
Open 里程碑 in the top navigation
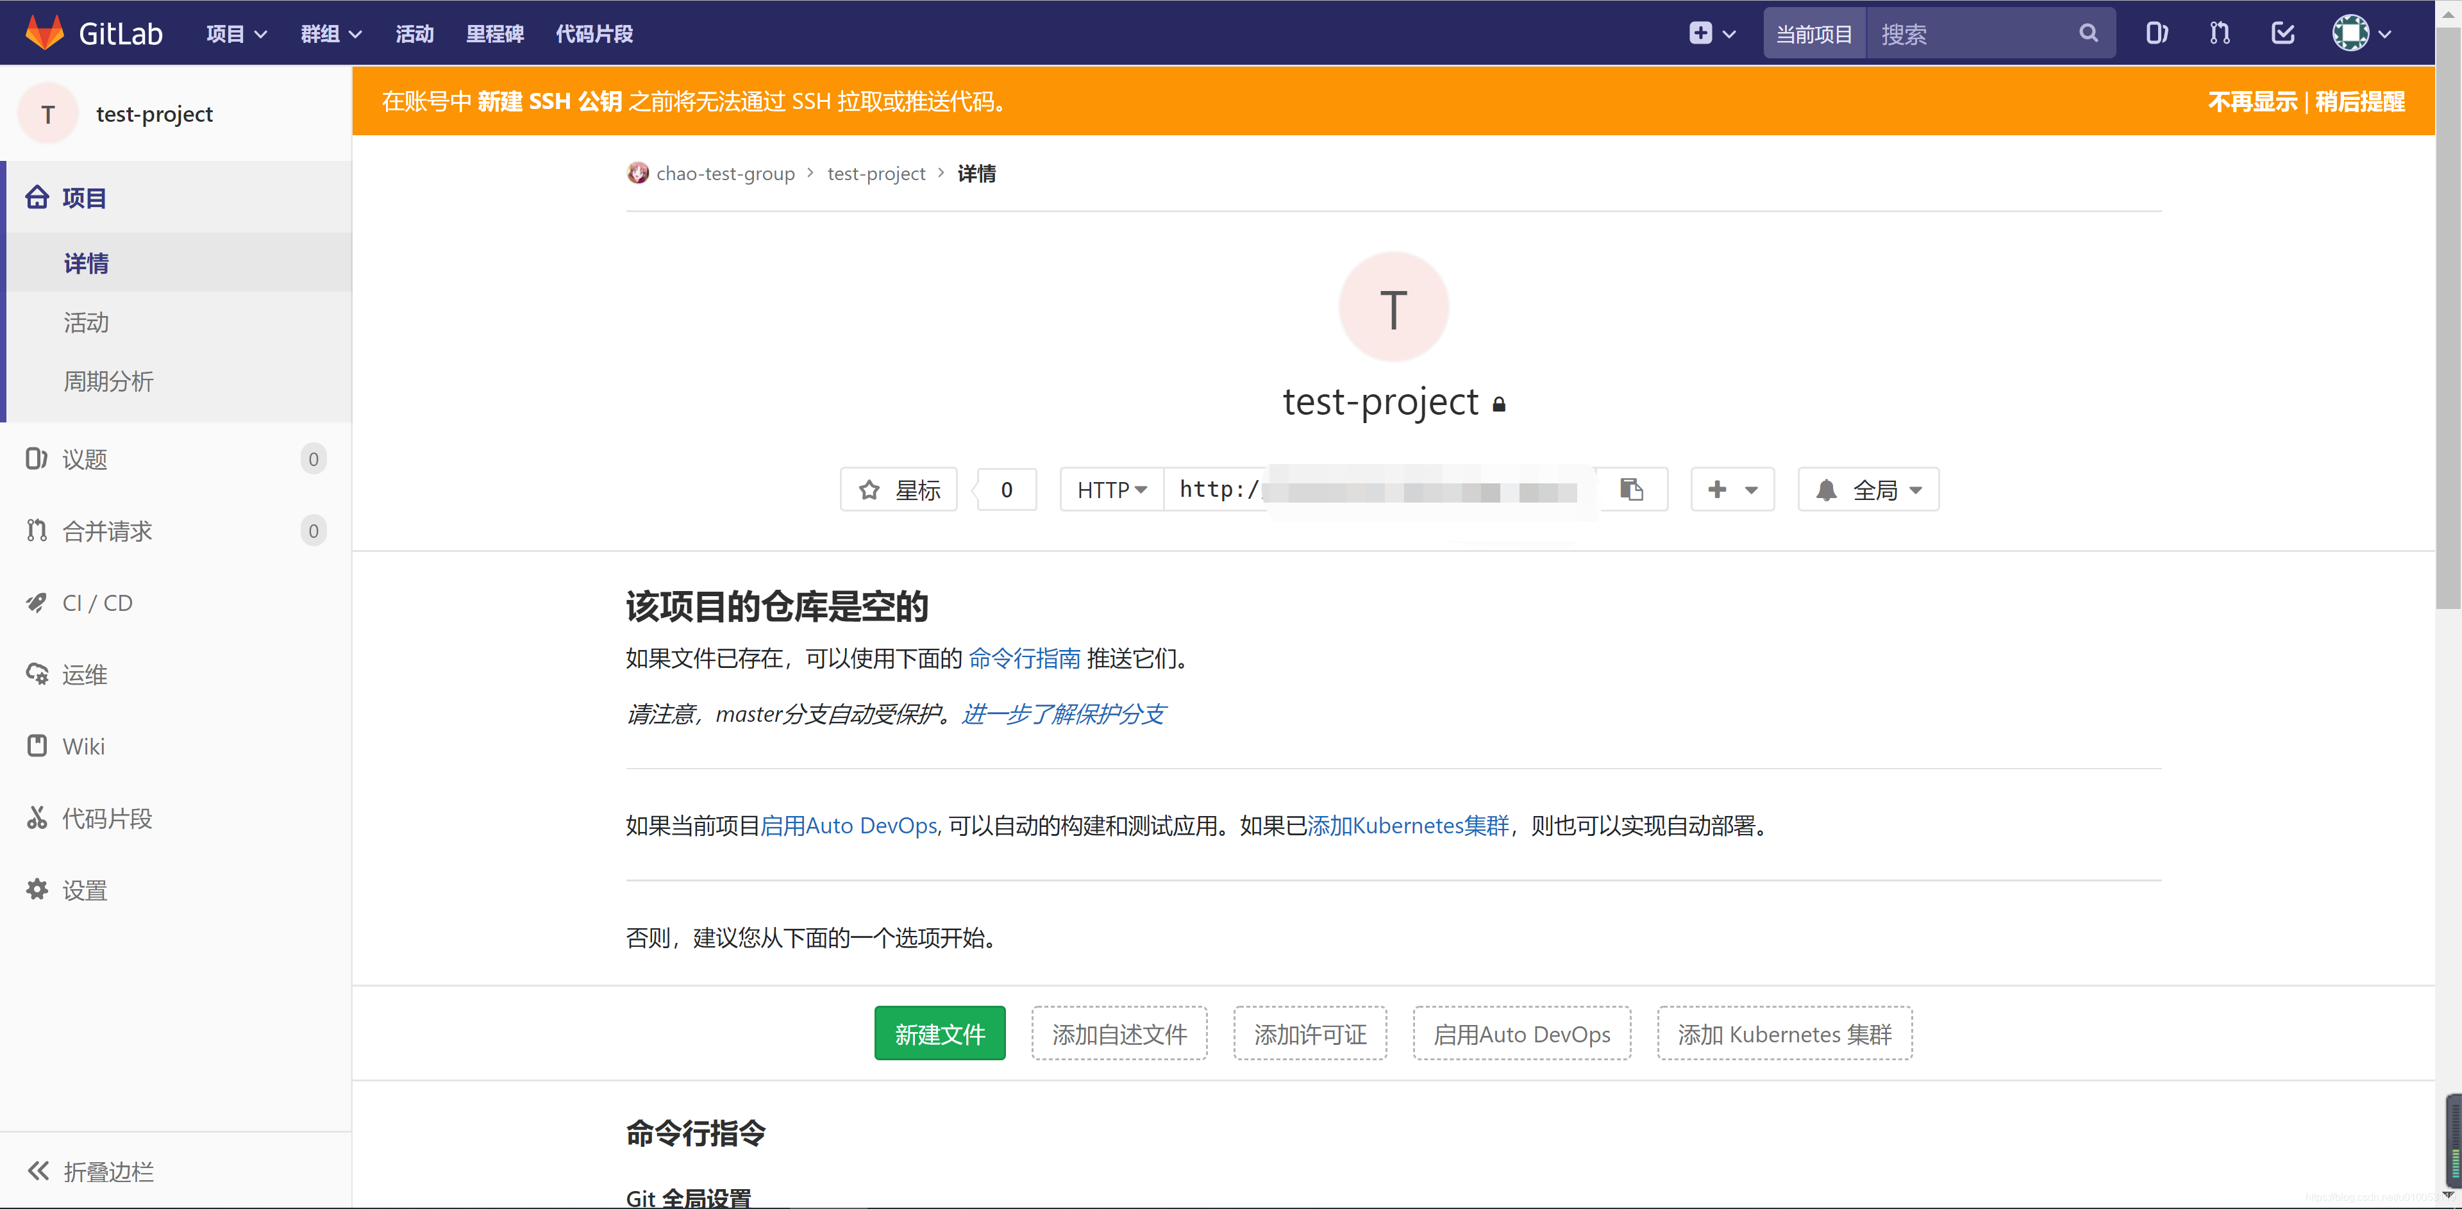point(494,33)
